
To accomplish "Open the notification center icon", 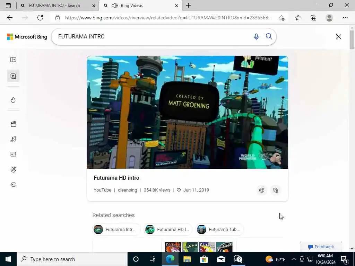I will [x=344, y=259].
